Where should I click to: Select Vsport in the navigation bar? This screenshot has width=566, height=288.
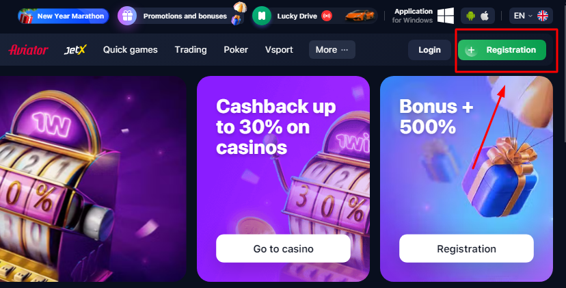279,50
